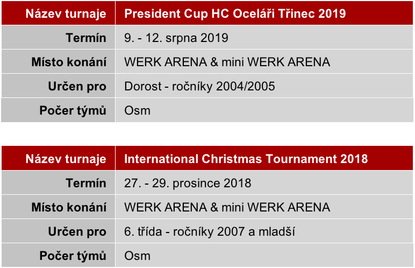This screenshot has width=415, height=268.
Task: Click the President Cup HC Oceláři Třinec 2019 title
Action: 235,13
